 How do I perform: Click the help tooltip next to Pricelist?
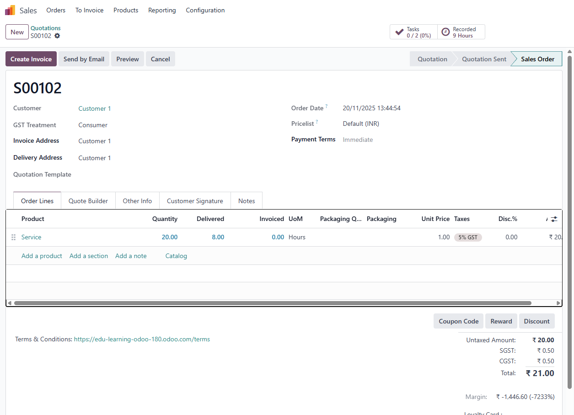click(x=317, y=122)
